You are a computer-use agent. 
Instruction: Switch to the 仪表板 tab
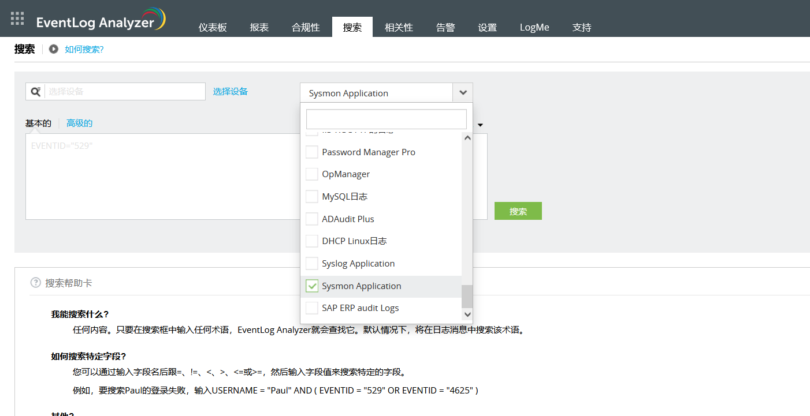pyautogui.click(x=212, y=27)
